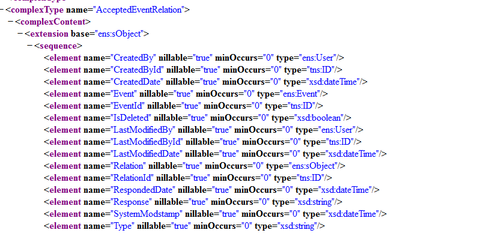Screen dimensions: 490x233
Task: Collapse the sequence node
Action: pyautogui.click(x=29, y=46)
